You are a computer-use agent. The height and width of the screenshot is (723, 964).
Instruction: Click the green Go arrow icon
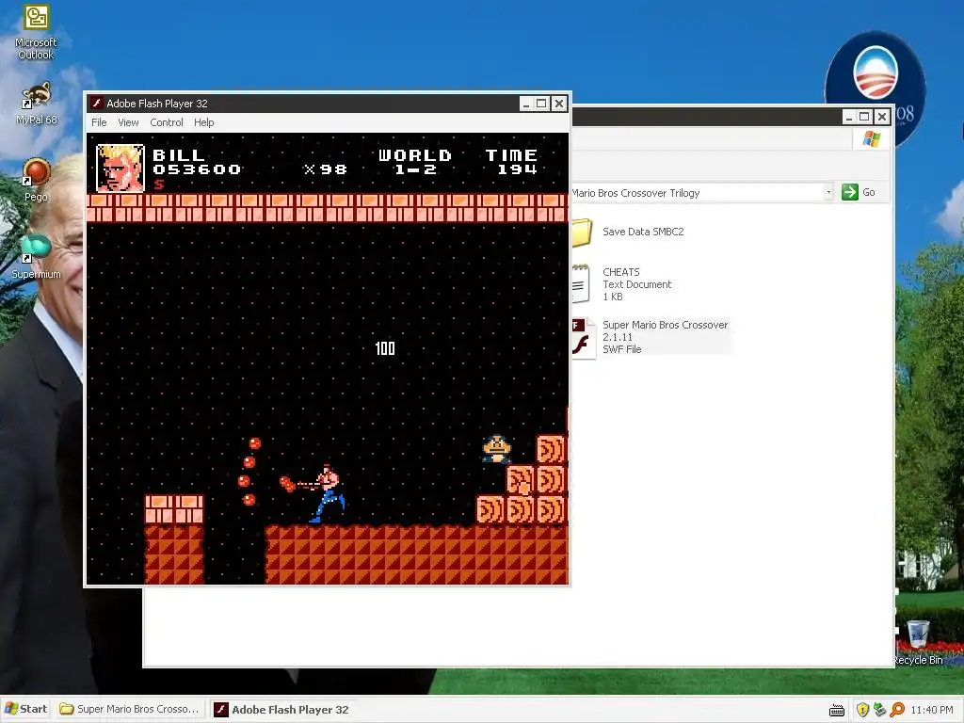pyautogui.click(x=850, y=192)
